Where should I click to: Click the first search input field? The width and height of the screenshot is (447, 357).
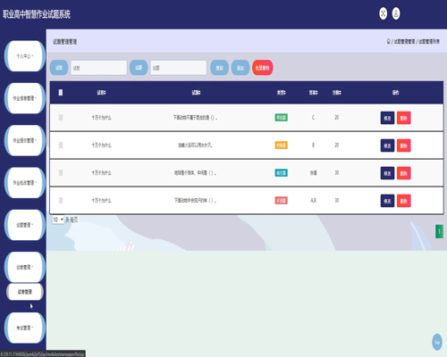click(x=98, y=68)
